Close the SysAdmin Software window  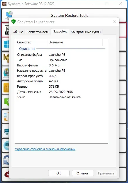coord(120,4)
